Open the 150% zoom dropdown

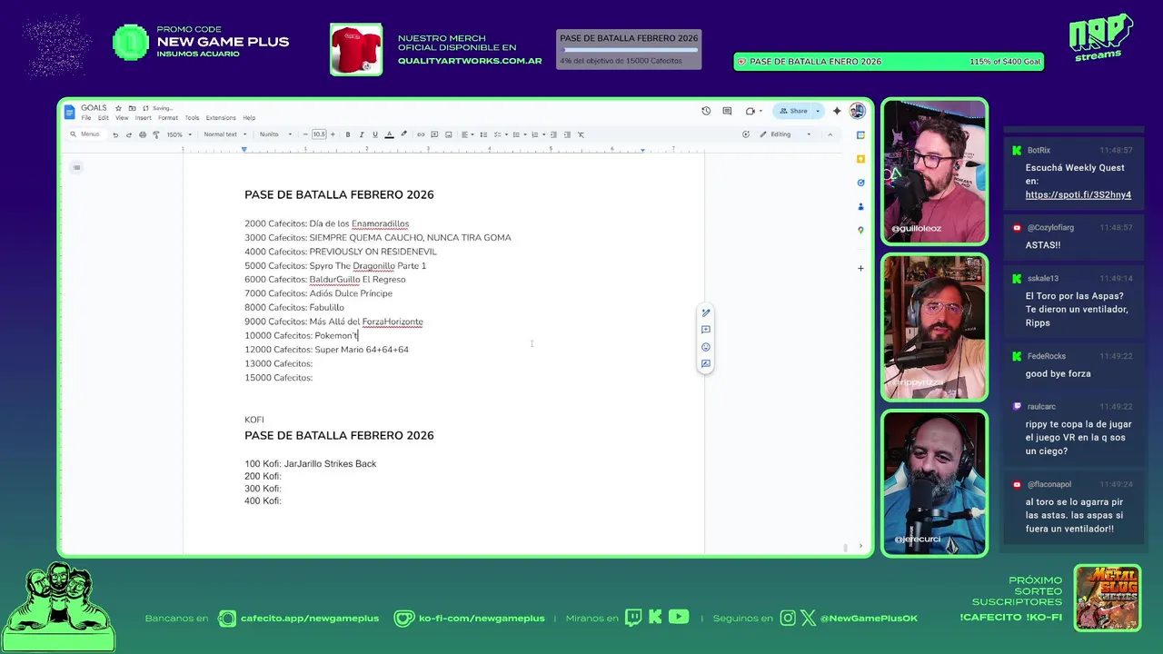click(x=179, y=134)
